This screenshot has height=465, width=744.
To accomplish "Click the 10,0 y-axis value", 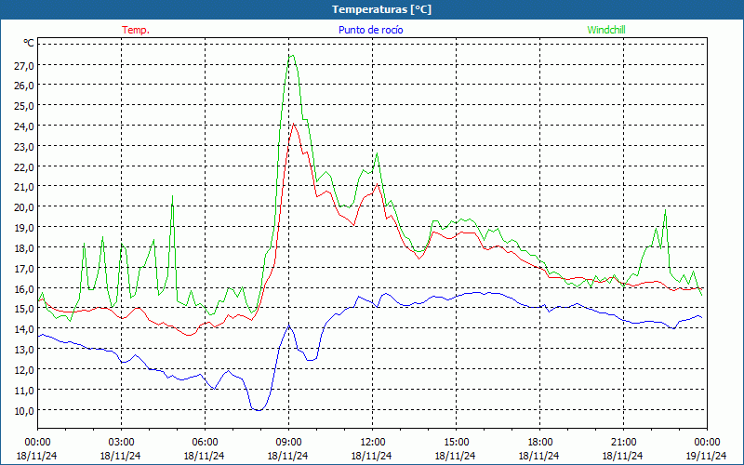I will coord(24,411).
